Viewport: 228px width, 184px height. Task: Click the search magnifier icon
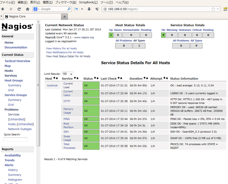tap(69, 9)
